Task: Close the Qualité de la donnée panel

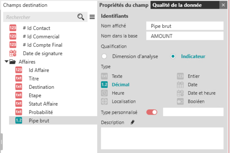Action: pyautogui.click(x=224, y=5)
